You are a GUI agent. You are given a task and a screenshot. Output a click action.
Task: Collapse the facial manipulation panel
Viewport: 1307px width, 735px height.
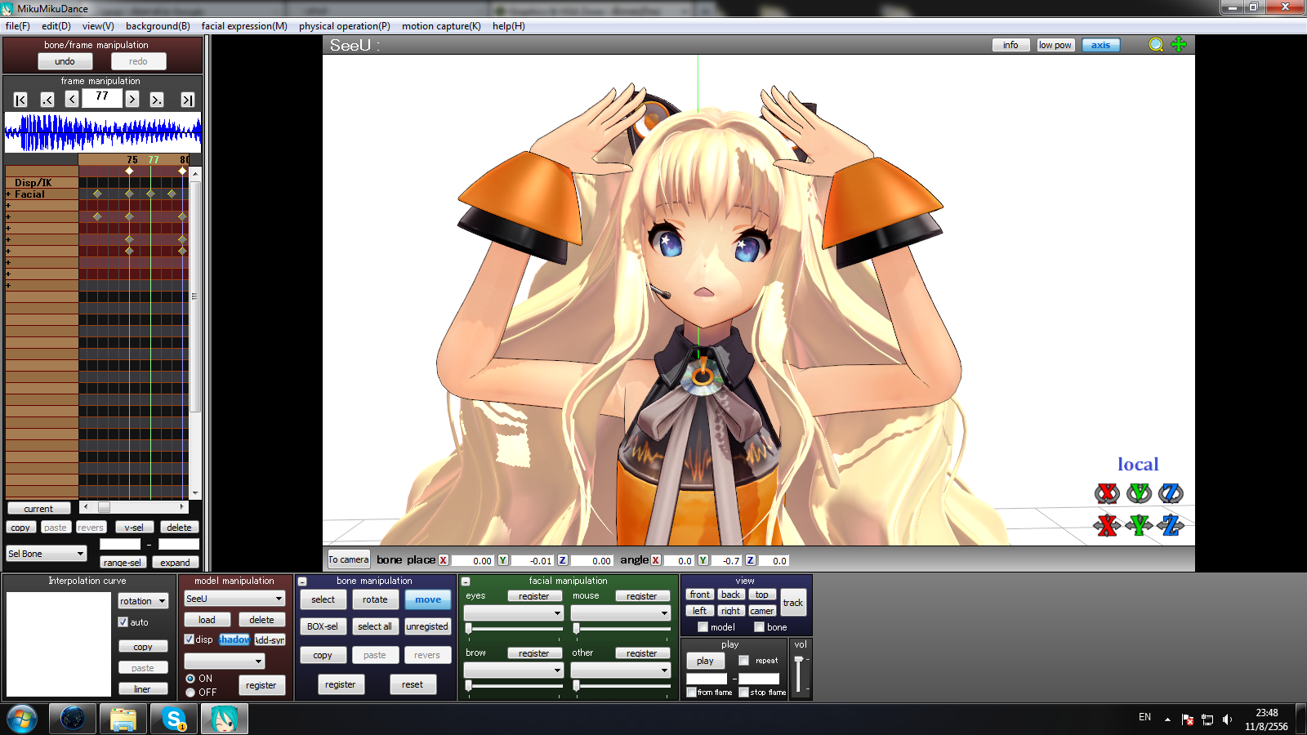[x=466, y=581]
